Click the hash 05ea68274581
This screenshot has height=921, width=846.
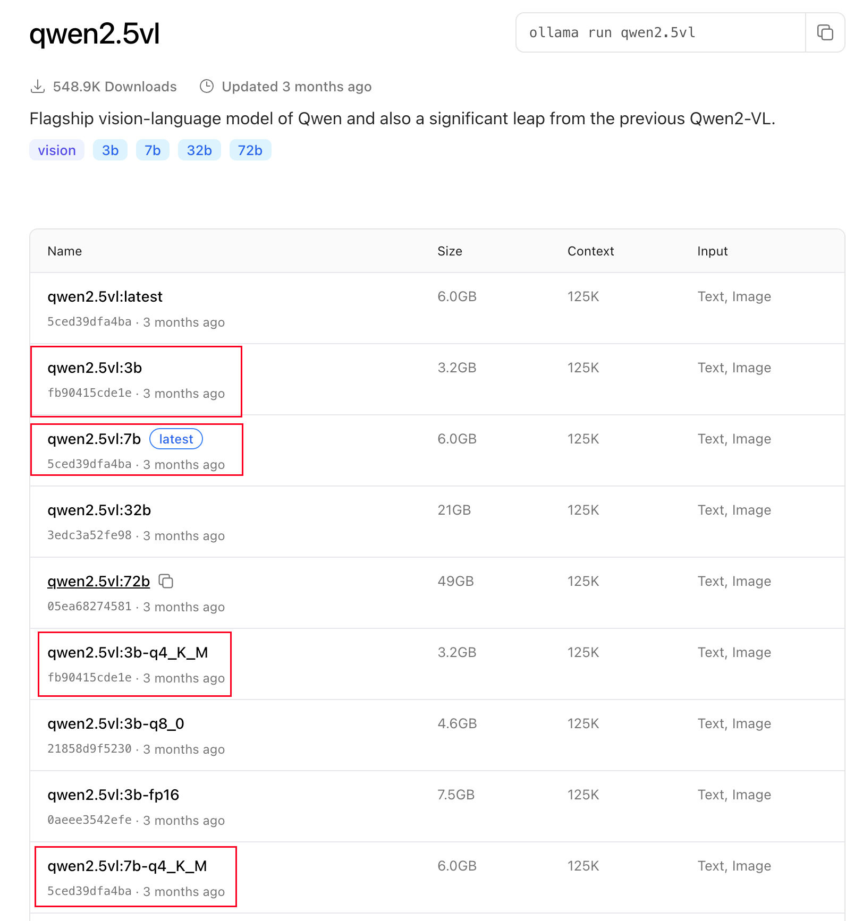click(x=89, y=607)
